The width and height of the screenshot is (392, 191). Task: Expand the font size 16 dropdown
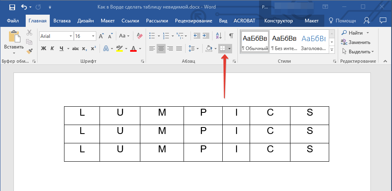93,36
